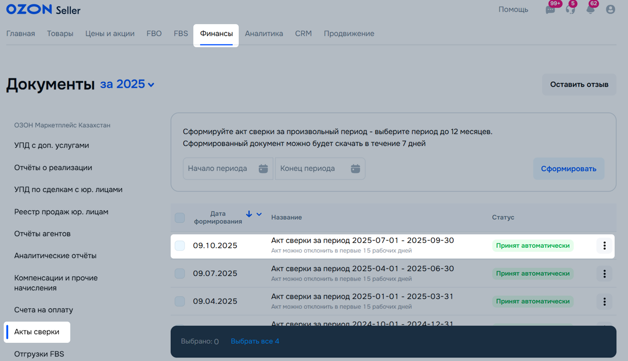The image size is (628, 361).
Task: Switch to the Аналитика tab
Action: (x=264, y=34)
